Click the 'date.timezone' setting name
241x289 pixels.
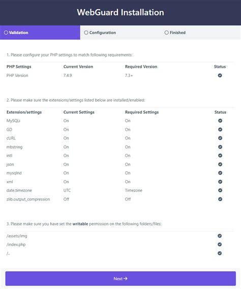[19, 190]
